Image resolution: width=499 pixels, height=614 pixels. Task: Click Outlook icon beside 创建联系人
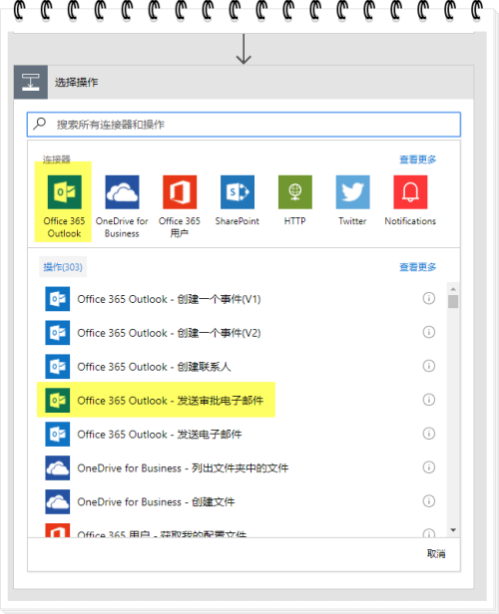[58, 366]
